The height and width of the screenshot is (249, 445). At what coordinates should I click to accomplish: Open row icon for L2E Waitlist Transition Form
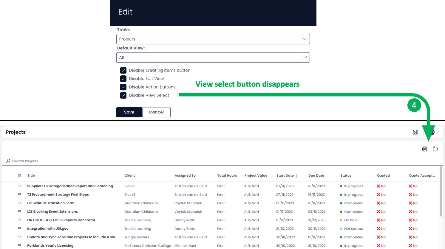19,203
